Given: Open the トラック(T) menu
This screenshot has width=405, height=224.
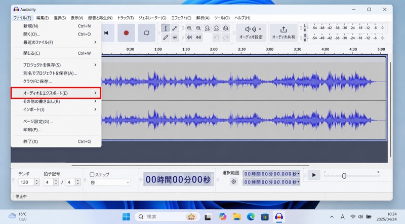Looking at the screenshot, I should (x=126, y=18).
